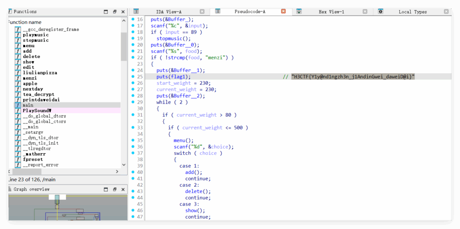Click the function icon next to printdaweidai

(x=18, y=100)
